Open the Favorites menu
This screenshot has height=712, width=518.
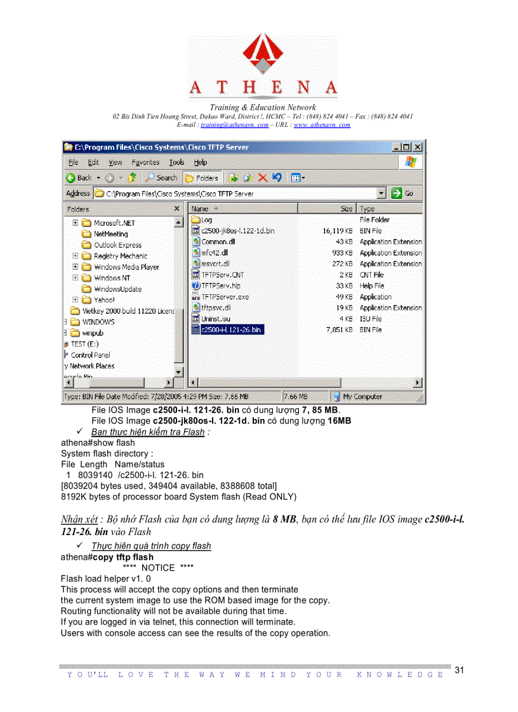(x=145, y=162)
